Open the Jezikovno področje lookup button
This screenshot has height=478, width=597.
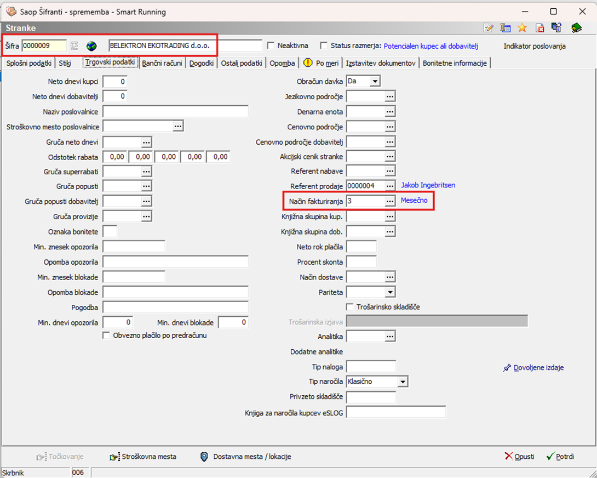(390, 97)
